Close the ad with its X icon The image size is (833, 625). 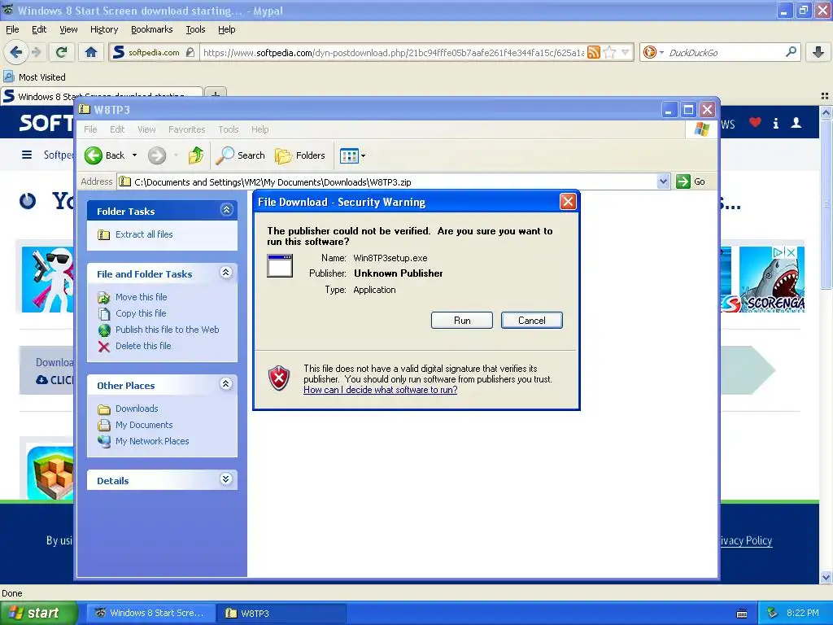(791, 252)
